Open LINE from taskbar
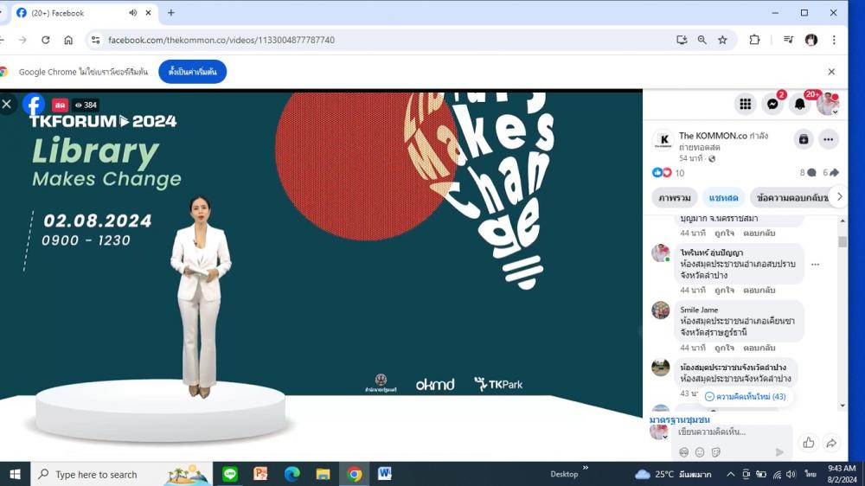The width and height of the screenshot is (865, 486). [x=230, y=474]
